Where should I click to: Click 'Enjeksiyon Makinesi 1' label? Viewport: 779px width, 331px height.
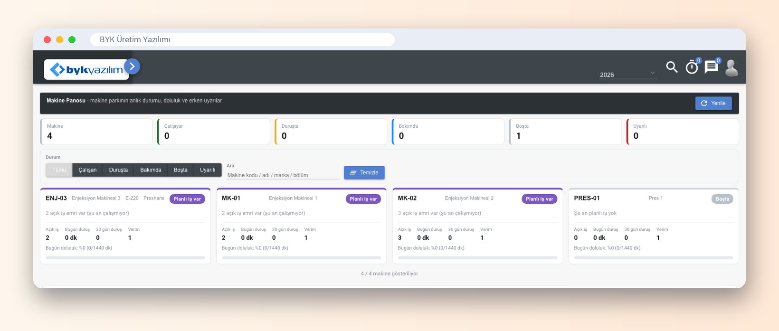coord(293,198)
